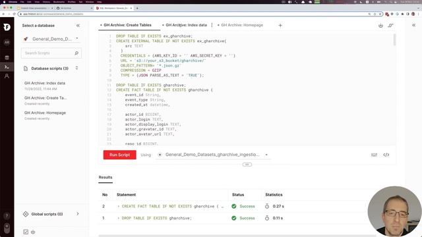Click the results horizontal scrollbar
The image size is (422, 237).
pos(237,236)
